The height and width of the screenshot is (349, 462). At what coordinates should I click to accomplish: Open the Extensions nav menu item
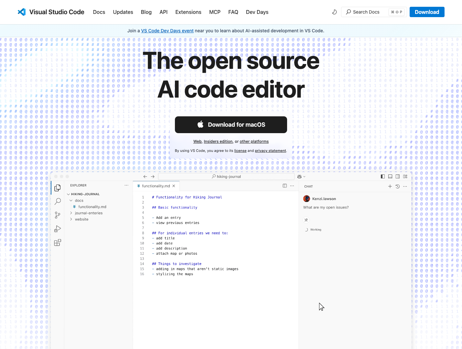point(188,12)
